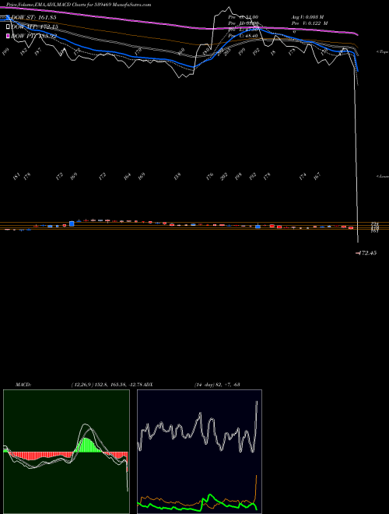Viewport: 389px width, 514px height.
Task: Click the green MACD histogram bars
Action: 87,445
